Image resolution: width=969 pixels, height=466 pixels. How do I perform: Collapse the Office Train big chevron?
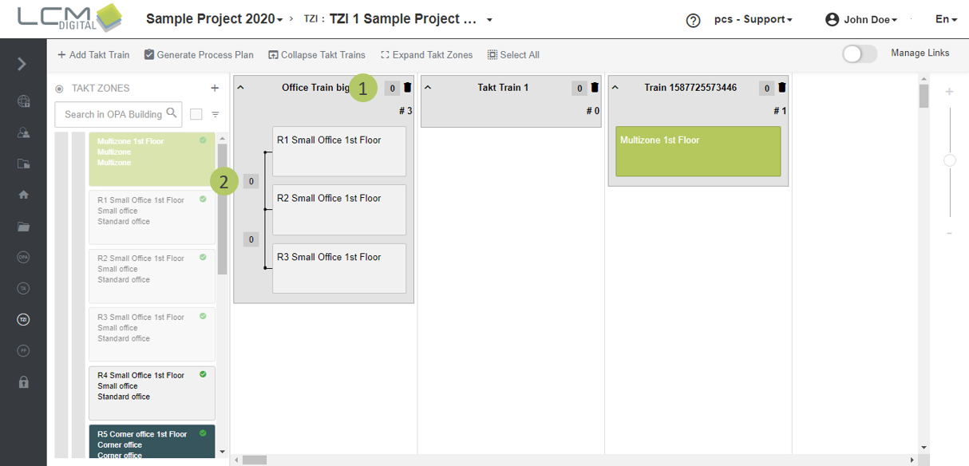[x=241, y=88]
